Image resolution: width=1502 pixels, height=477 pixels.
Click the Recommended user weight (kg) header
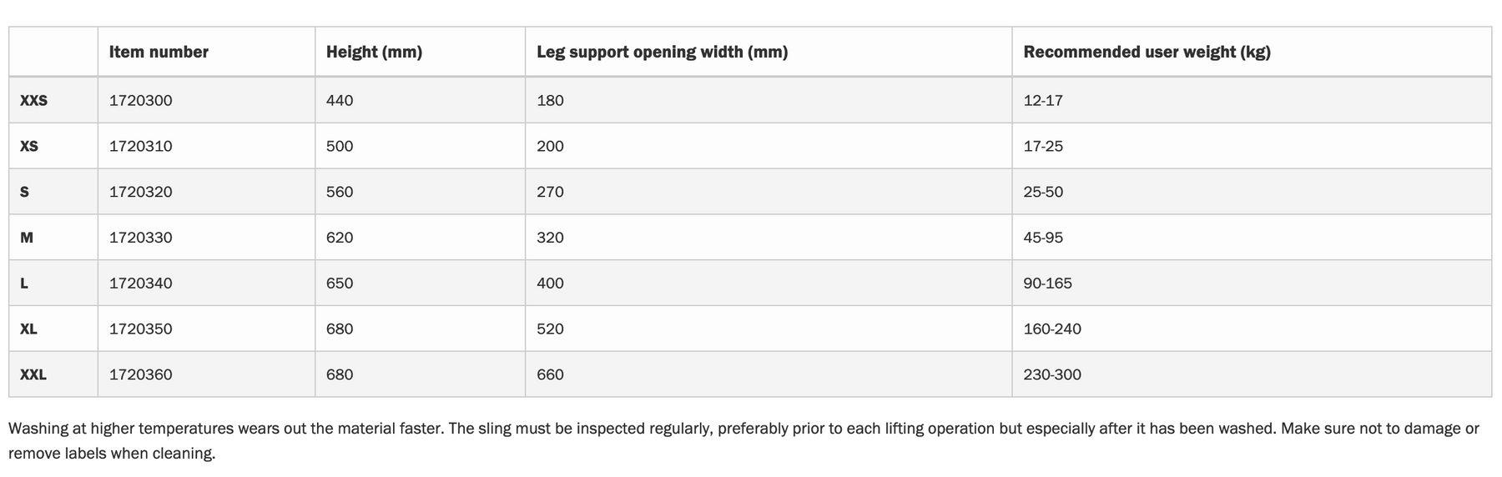click(x=1147, y=52)
